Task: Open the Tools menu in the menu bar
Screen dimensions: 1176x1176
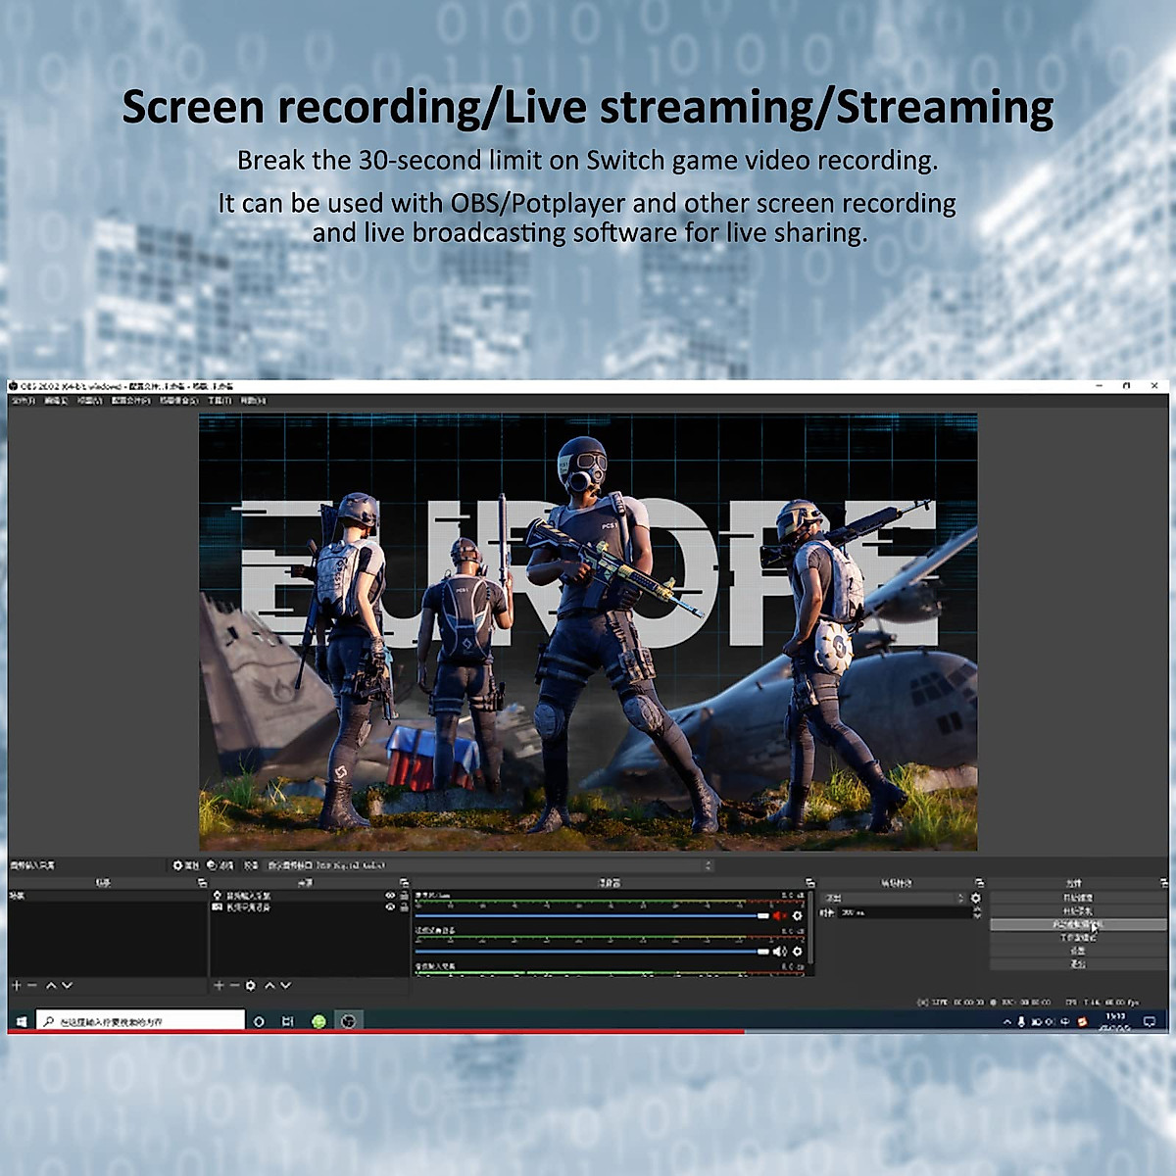Action: [x=220, y=400]
